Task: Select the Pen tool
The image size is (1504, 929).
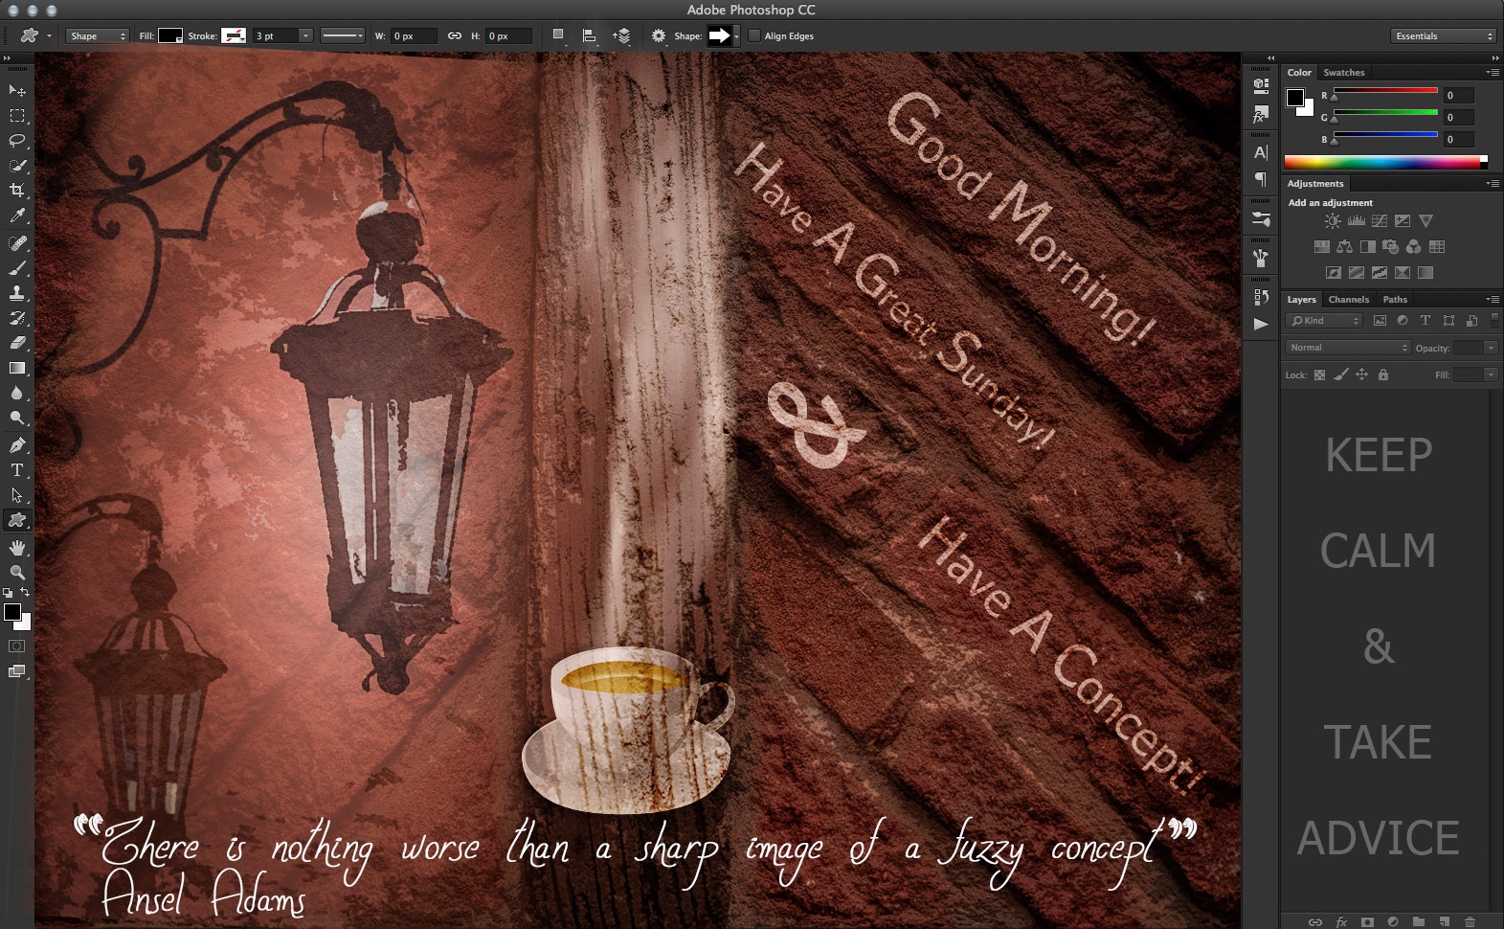Action: [x=16, y=445]
